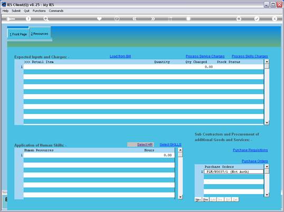
Task: Open the Purchase Requisitions link
Action: pyautogui.click(x=250, y=150)
